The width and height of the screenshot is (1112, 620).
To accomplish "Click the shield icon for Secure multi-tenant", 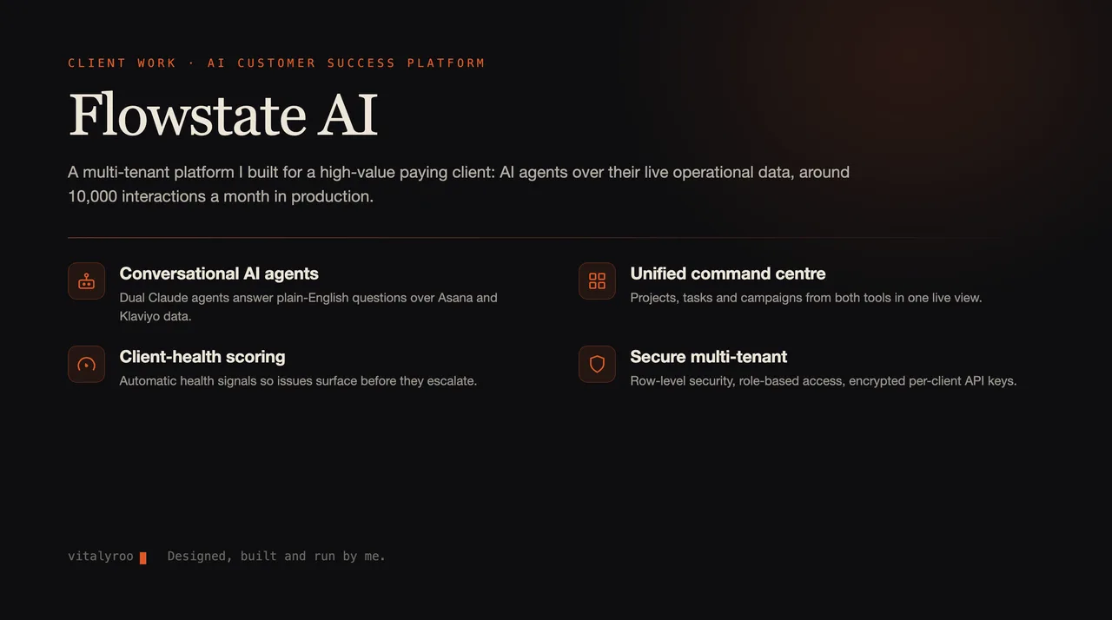I will 597,365.
